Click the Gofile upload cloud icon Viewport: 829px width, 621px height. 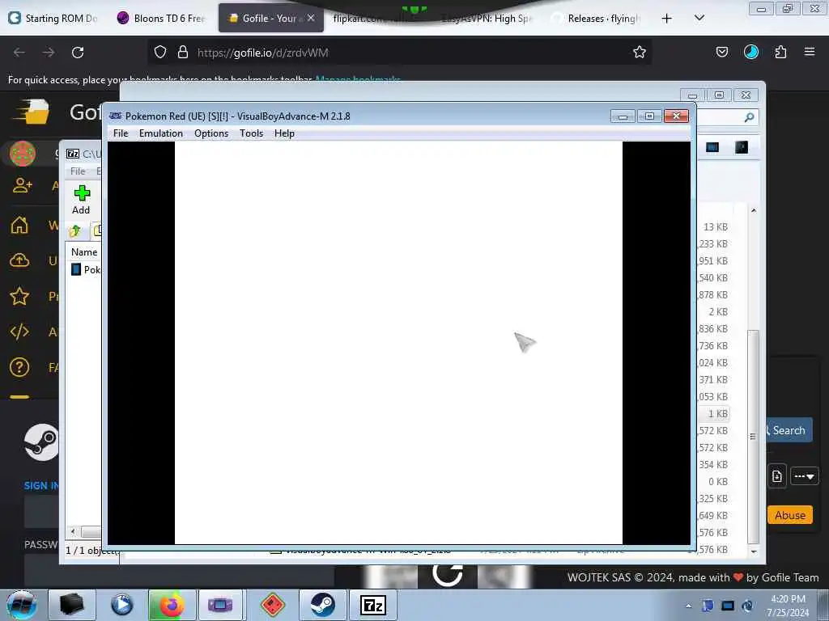click(19, 260)
